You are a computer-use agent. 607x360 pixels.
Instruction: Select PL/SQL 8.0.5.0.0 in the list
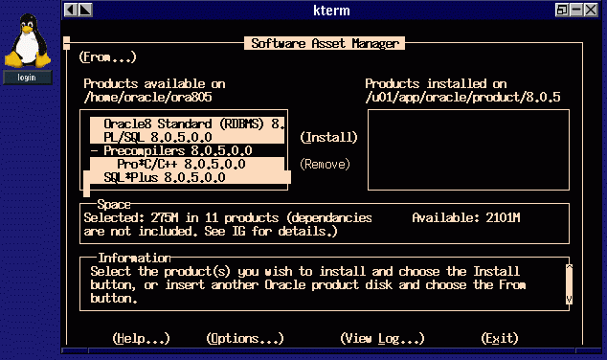coord(188,137)
